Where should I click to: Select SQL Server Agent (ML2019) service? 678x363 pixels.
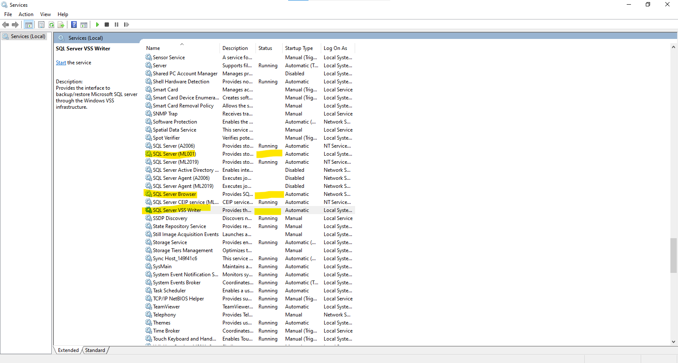(249, 186)
